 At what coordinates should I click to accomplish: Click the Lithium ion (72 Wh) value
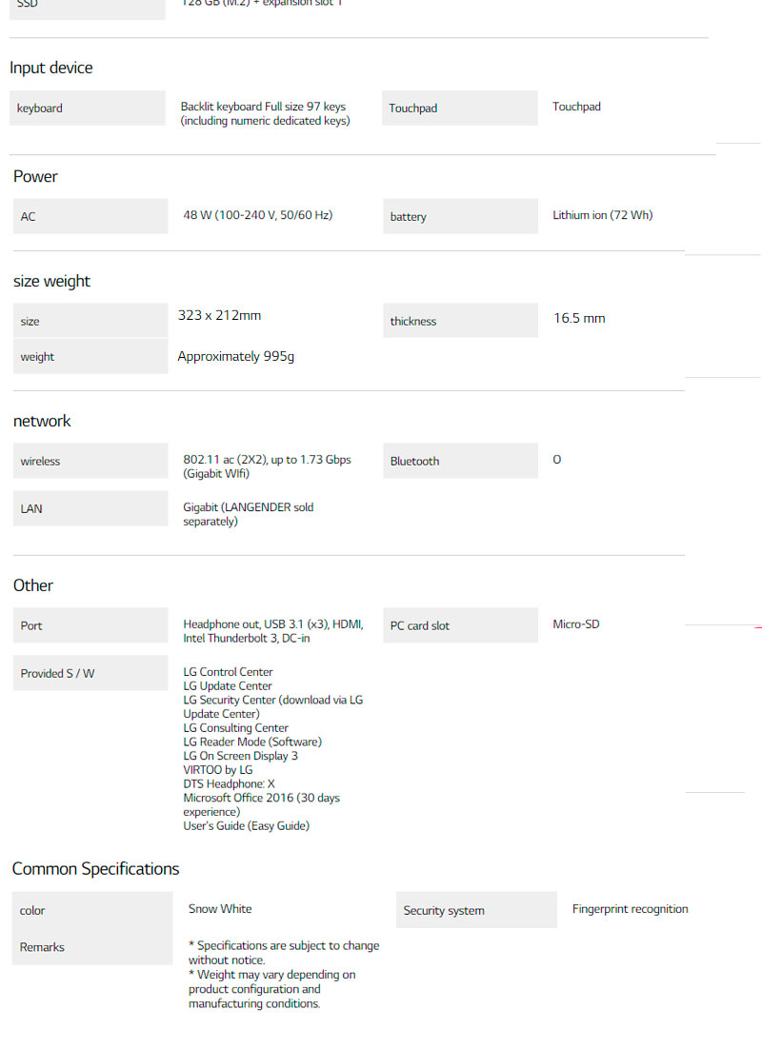pyautogui.click(x=603, y=215)
